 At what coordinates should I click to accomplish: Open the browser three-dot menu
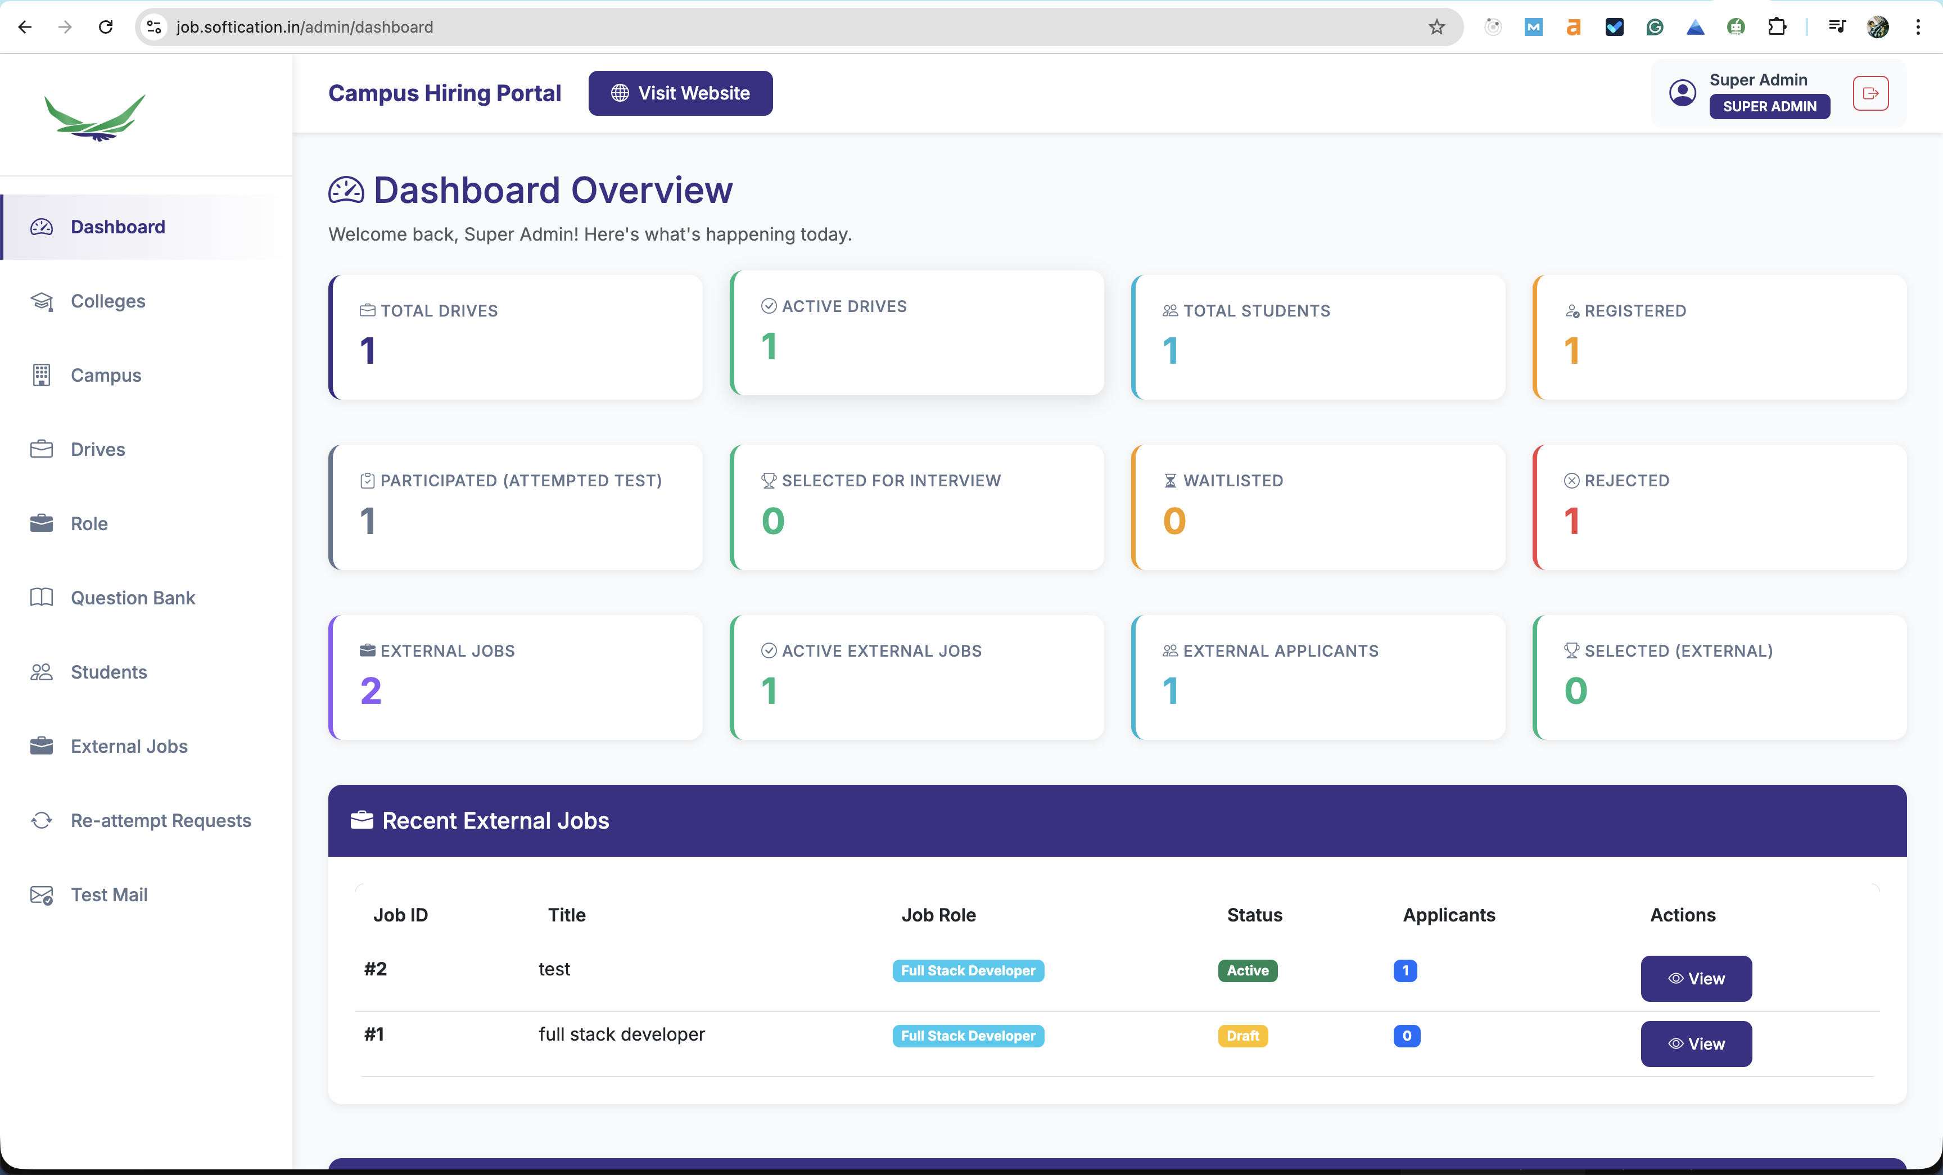pyautogui.click(x=1918, y=26)
